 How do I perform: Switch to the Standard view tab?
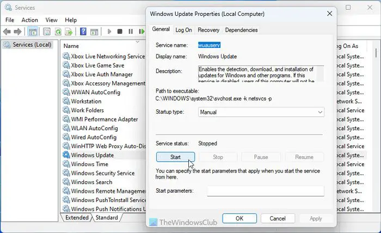coord(107,217)
